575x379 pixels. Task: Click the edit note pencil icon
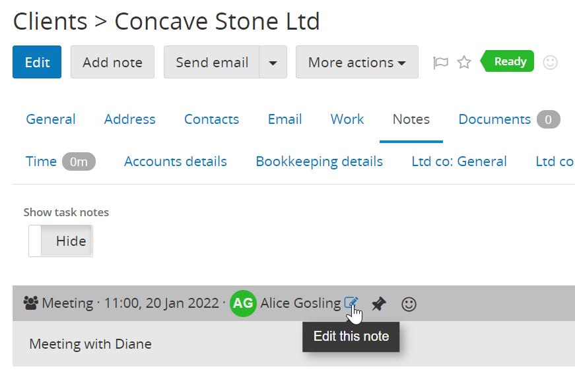pyautogui.click(x=351, y=303)
